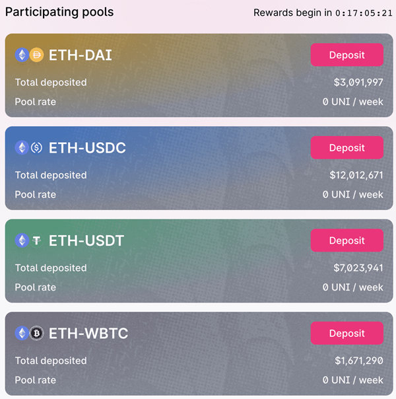This screenshot has width=396, height=399.
Task: Deposit into the ETH-USDC pool
Action: tap(347, 147)
